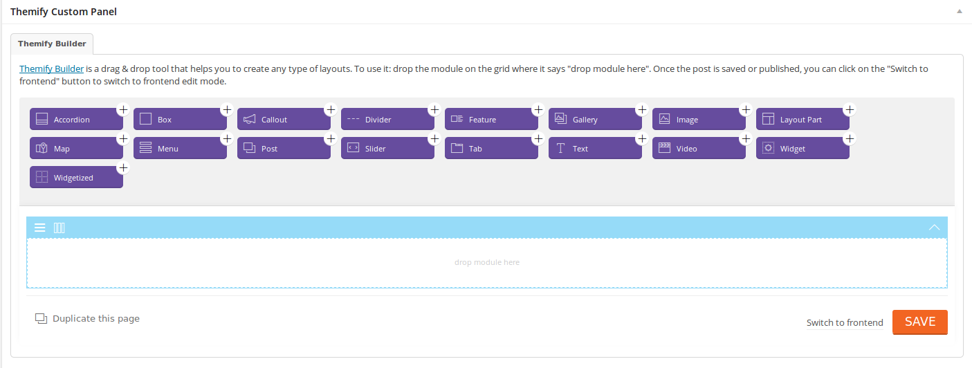Viewport: 972px width, 368px height.
Task: Select the Menu module
Action: (x=180, y=148)
